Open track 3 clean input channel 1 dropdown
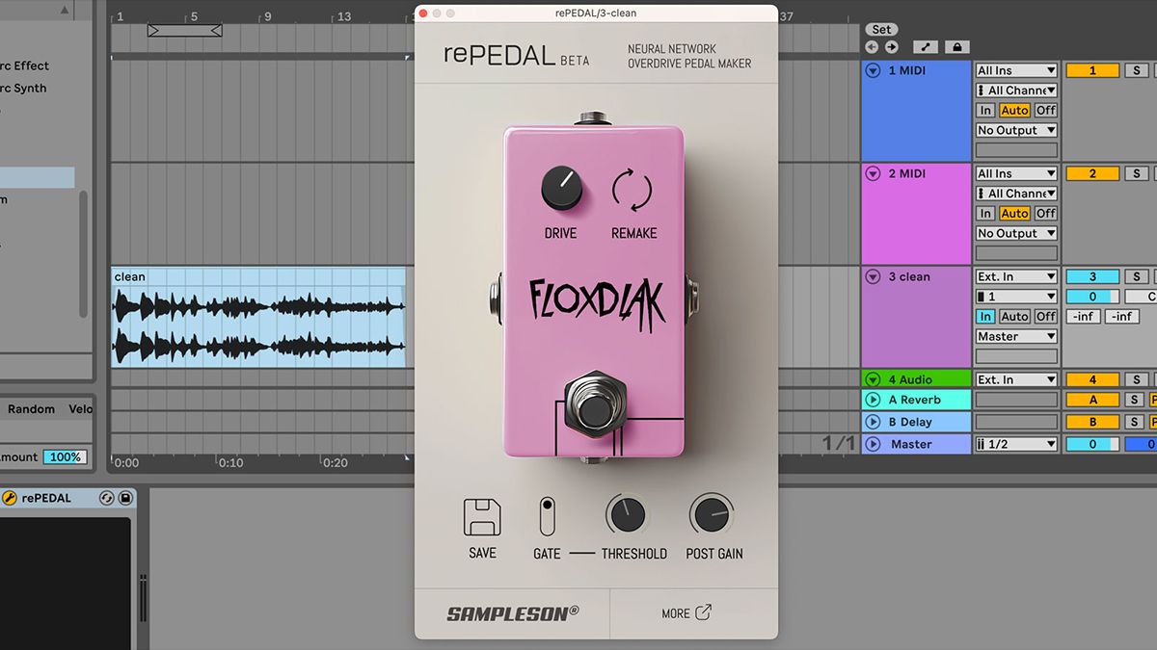This screenshot has height=650, width=1157. (1016, 297)
